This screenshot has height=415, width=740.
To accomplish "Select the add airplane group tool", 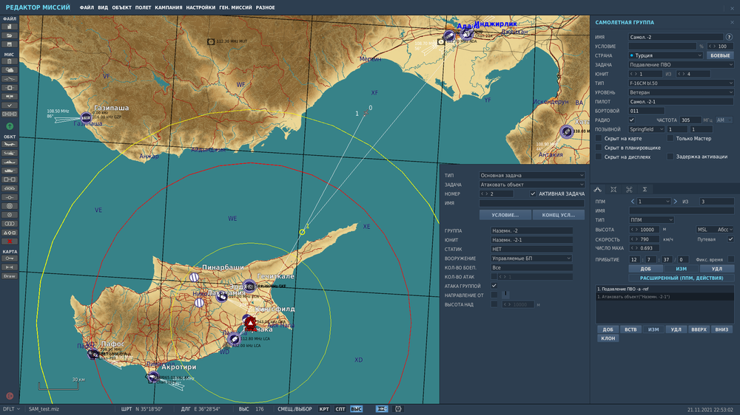I will pos(10,145).
